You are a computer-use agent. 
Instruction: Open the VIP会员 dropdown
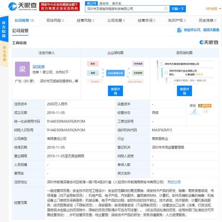(213, 9)
